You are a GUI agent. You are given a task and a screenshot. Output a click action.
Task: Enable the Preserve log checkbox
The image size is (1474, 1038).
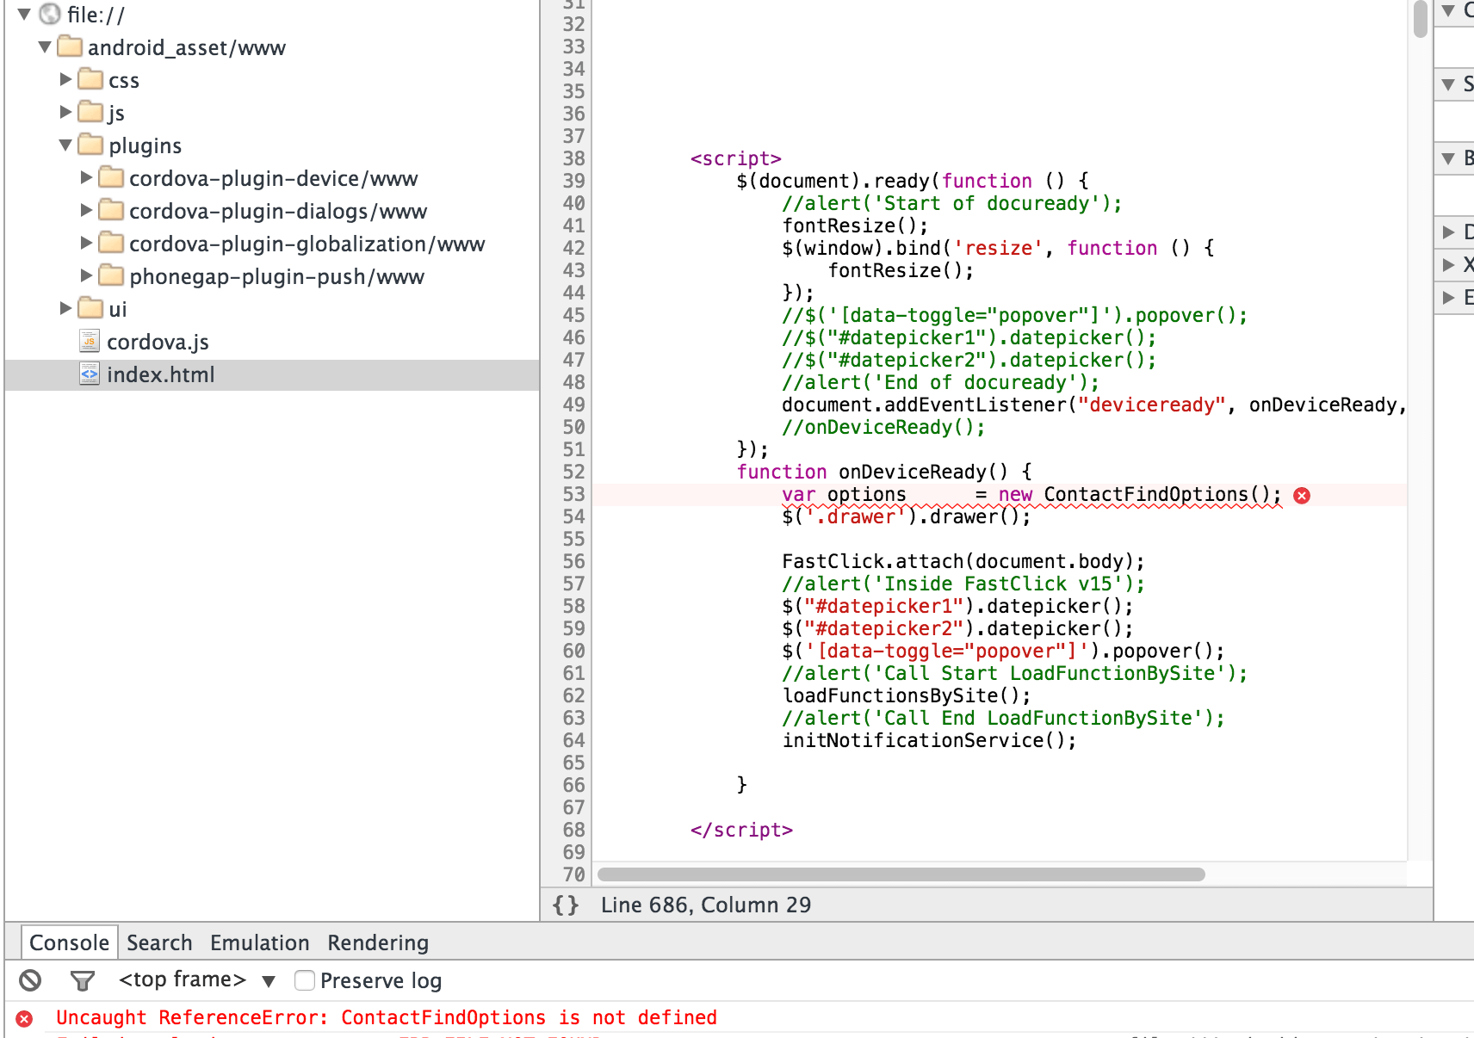(305, 980)
